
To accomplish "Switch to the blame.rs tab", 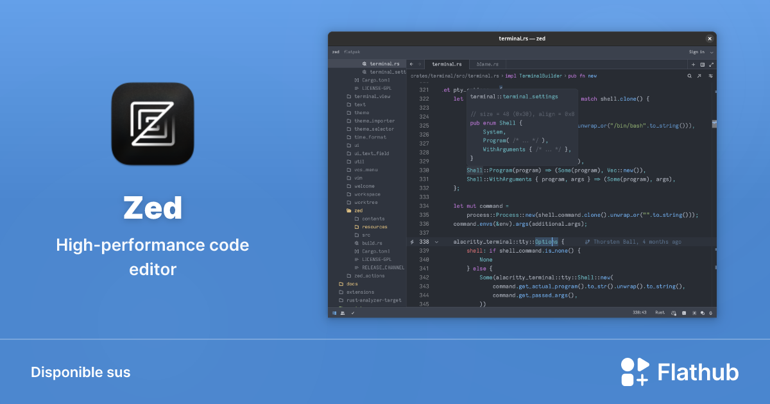I will pos(487,64).
